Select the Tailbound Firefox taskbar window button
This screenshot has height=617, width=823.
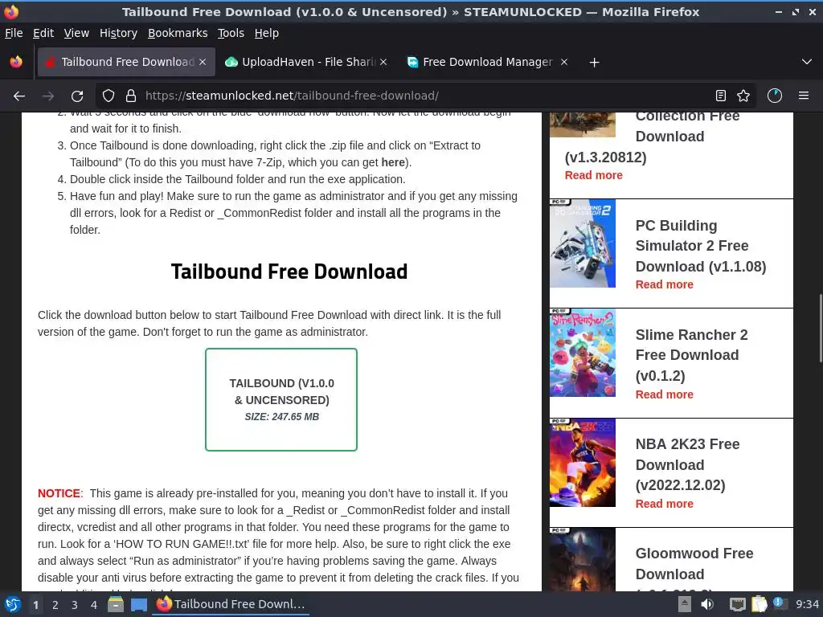click(x=231, y=604)
